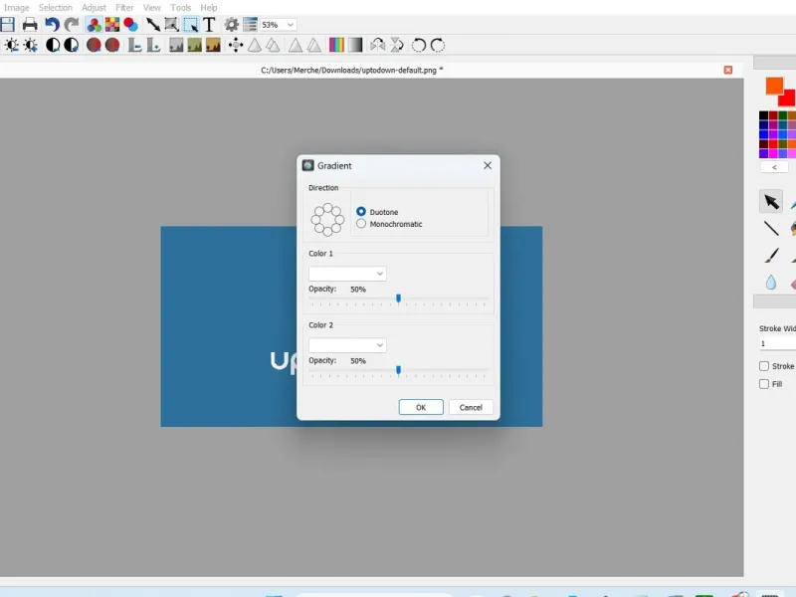Select the arrow pointer tool in the right panel

click(771, 202)
